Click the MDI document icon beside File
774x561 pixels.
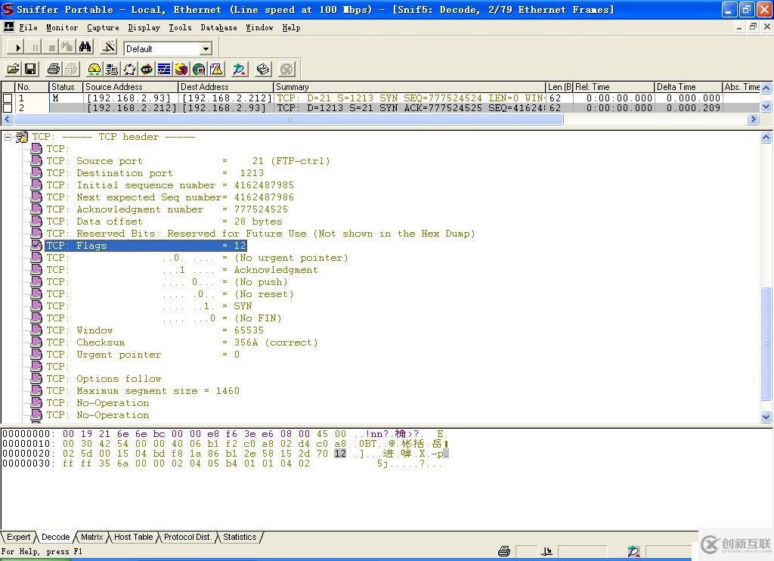tap(8, 26)
